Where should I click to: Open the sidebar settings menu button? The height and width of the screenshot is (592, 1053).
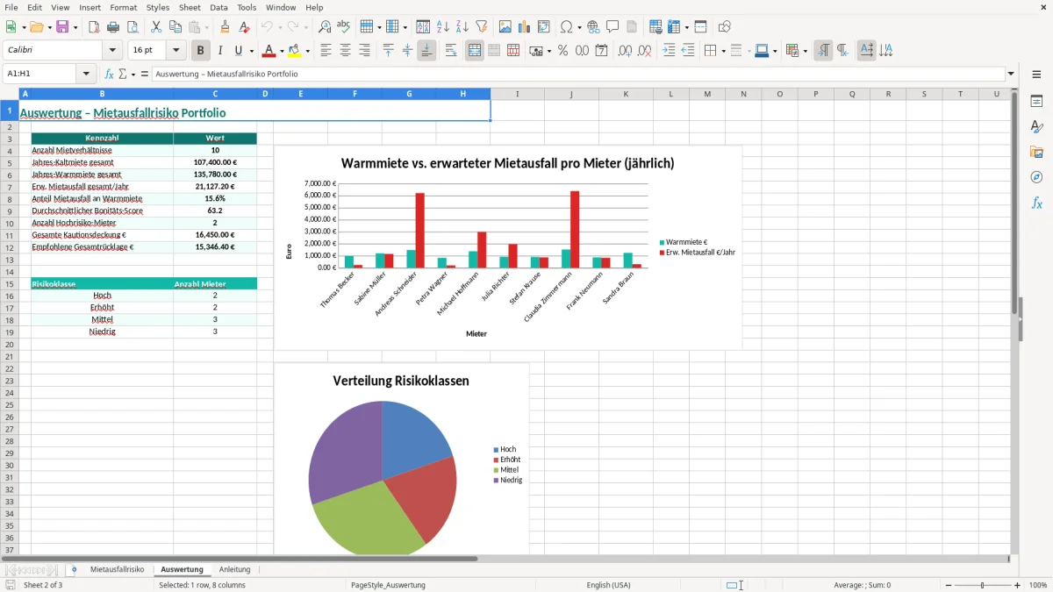click(x=1036, y=74)
